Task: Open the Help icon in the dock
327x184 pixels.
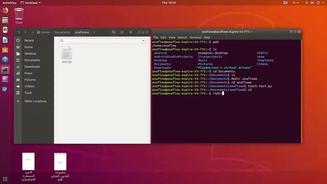Action: point(5,59)
